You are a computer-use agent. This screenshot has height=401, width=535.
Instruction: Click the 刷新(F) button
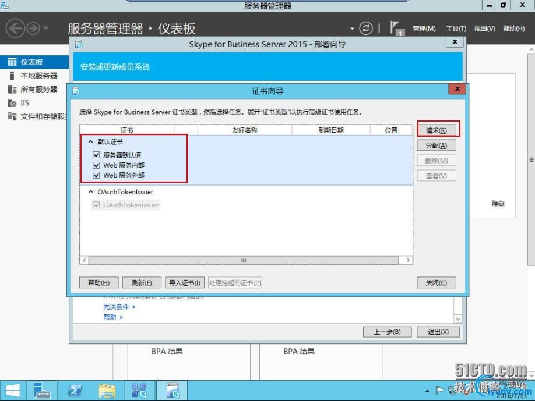[x=142, y=282]
